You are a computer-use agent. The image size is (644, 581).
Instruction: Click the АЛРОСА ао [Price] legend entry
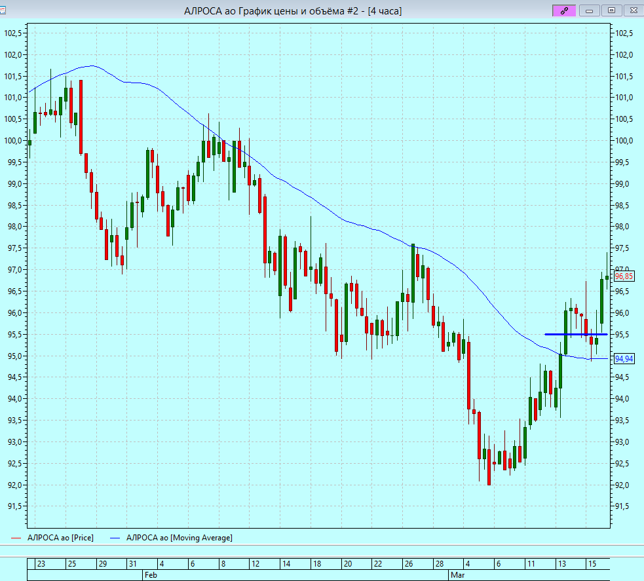point(52,538)
